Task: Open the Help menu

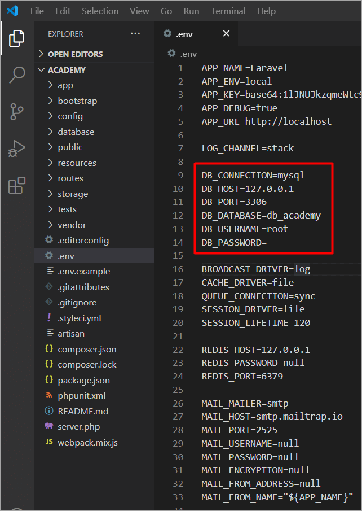Action: (266, 11)
